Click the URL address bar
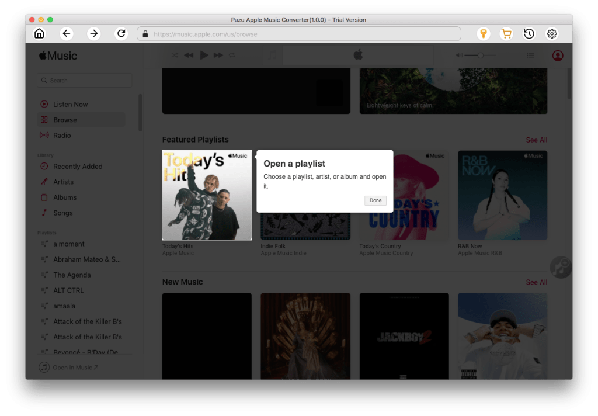The width and height of the screenshot is (598, 416). coord(299,34)
